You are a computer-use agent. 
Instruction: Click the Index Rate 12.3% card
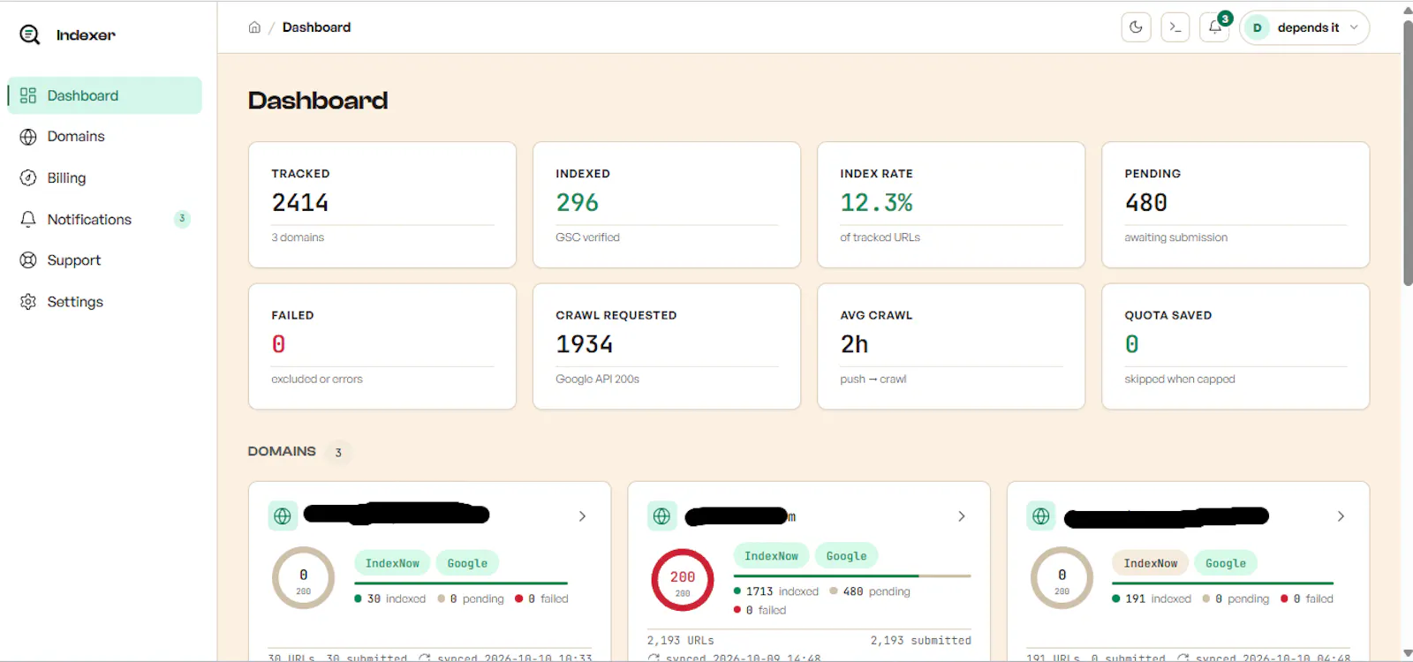[951, 205]
